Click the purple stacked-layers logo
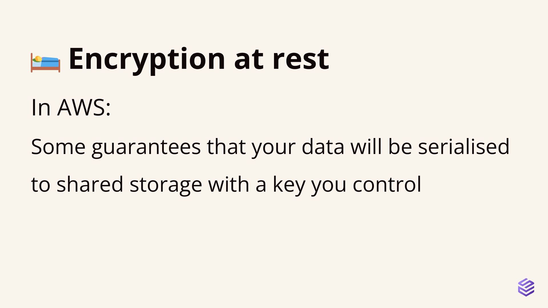 tap(526, 287)
